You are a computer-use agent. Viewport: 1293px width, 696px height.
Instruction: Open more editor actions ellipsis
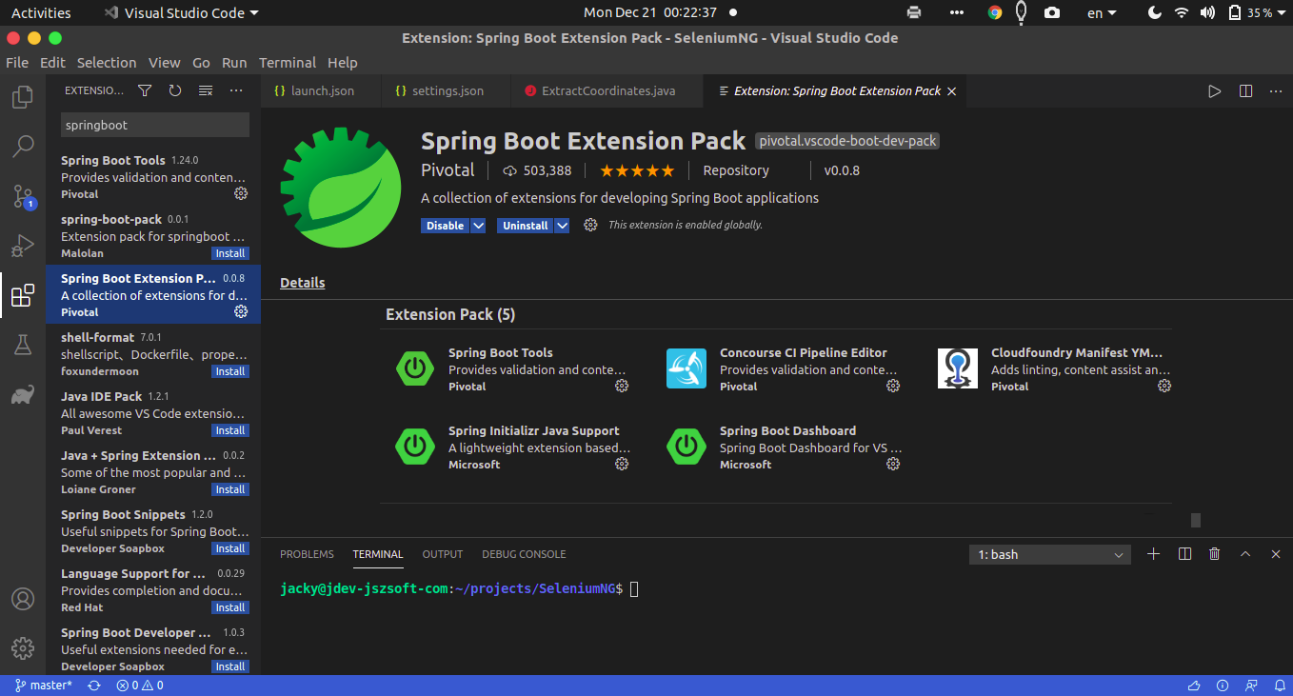coord(1276,91)
